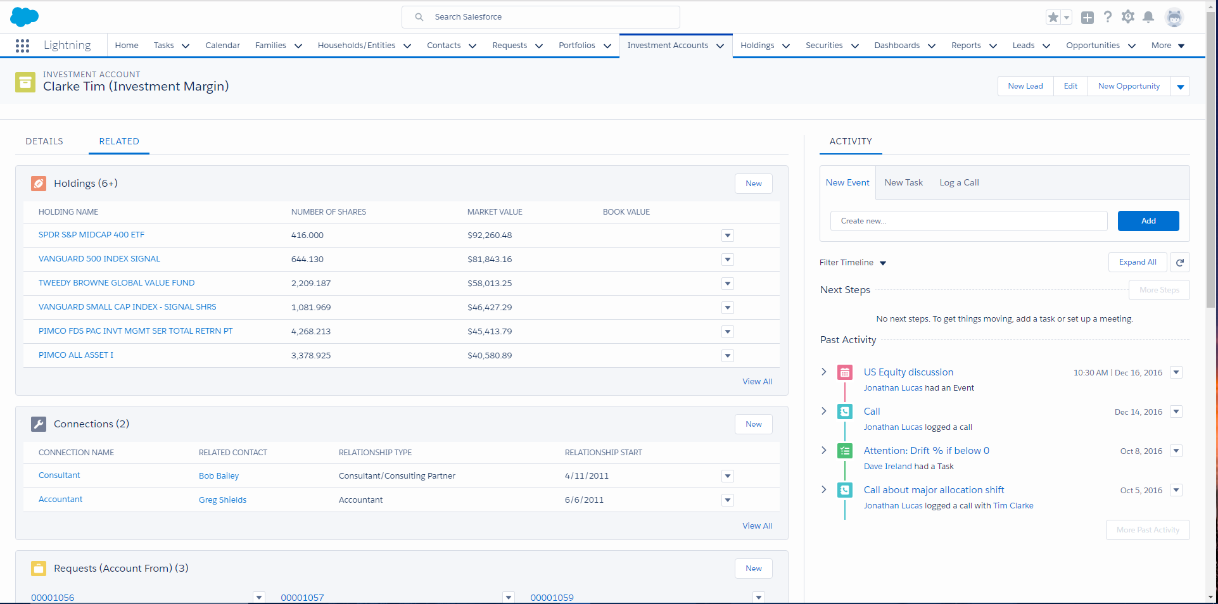The image size is (1218, 604).
Task: Click the New Lead button
Action: pyautogui.click(x=1025, y=86)
